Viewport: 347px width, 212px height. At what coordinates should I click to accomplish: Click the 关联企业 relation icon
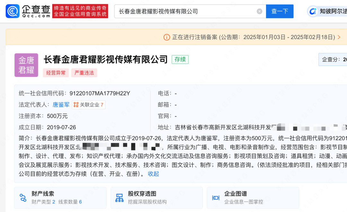(x=76, y=105)
